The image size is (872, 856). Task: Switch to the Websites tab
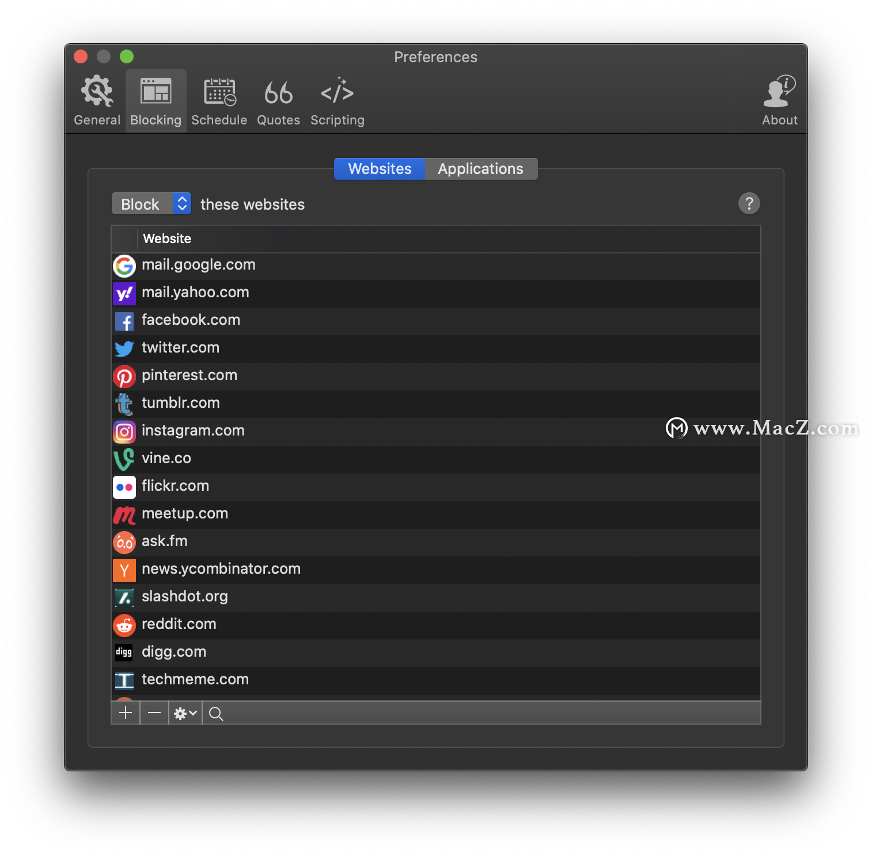(380, 169)
